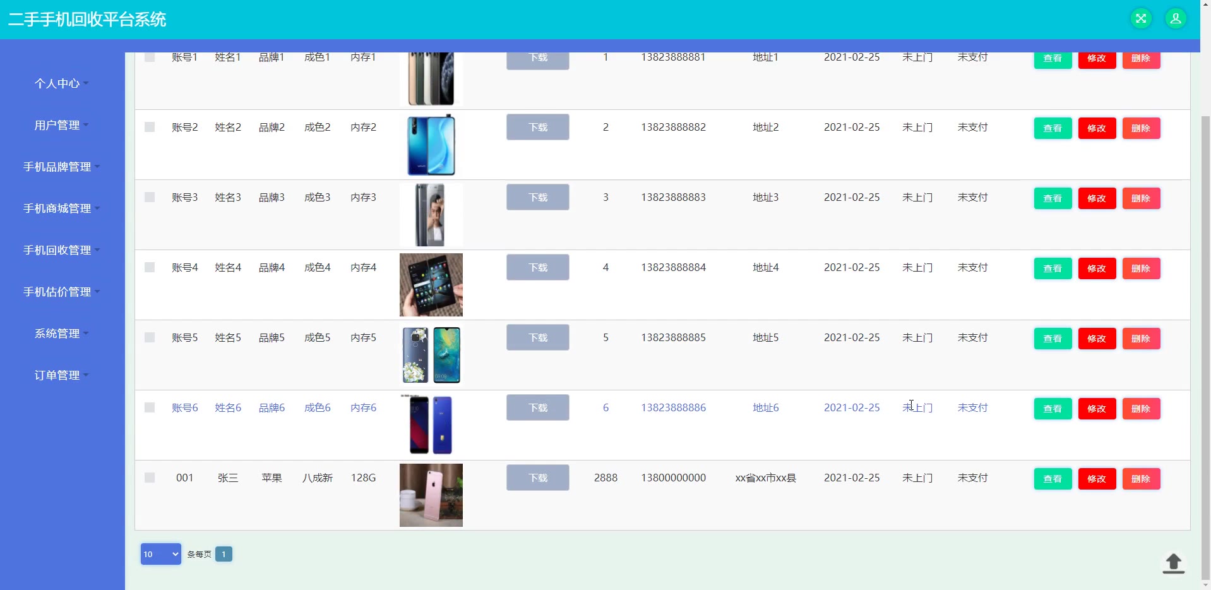
Task: Expand 手机回收管理 sidebar menu
Action: [62, 250]
